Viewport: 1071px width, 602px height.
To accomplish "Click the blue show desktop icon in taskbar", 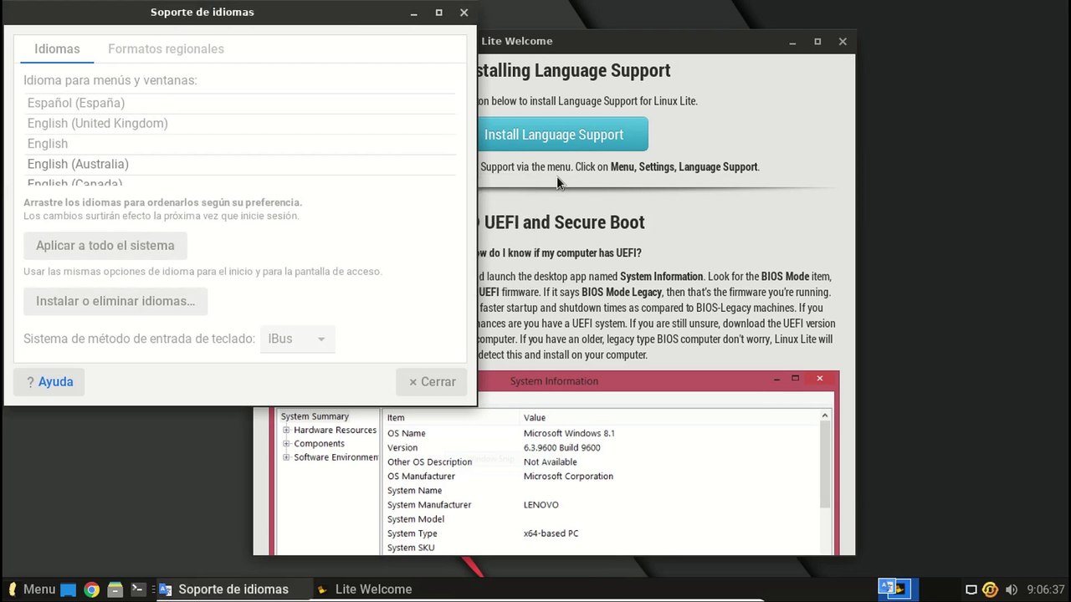I will click(x=69, y=589).
